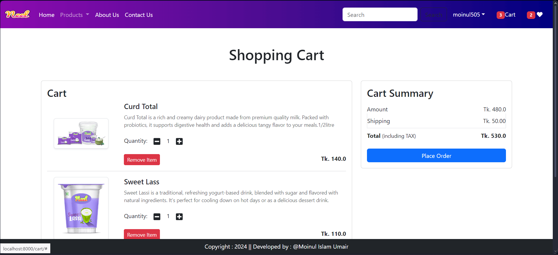
Task: Open the About Us page
Action: click(107, 15)
